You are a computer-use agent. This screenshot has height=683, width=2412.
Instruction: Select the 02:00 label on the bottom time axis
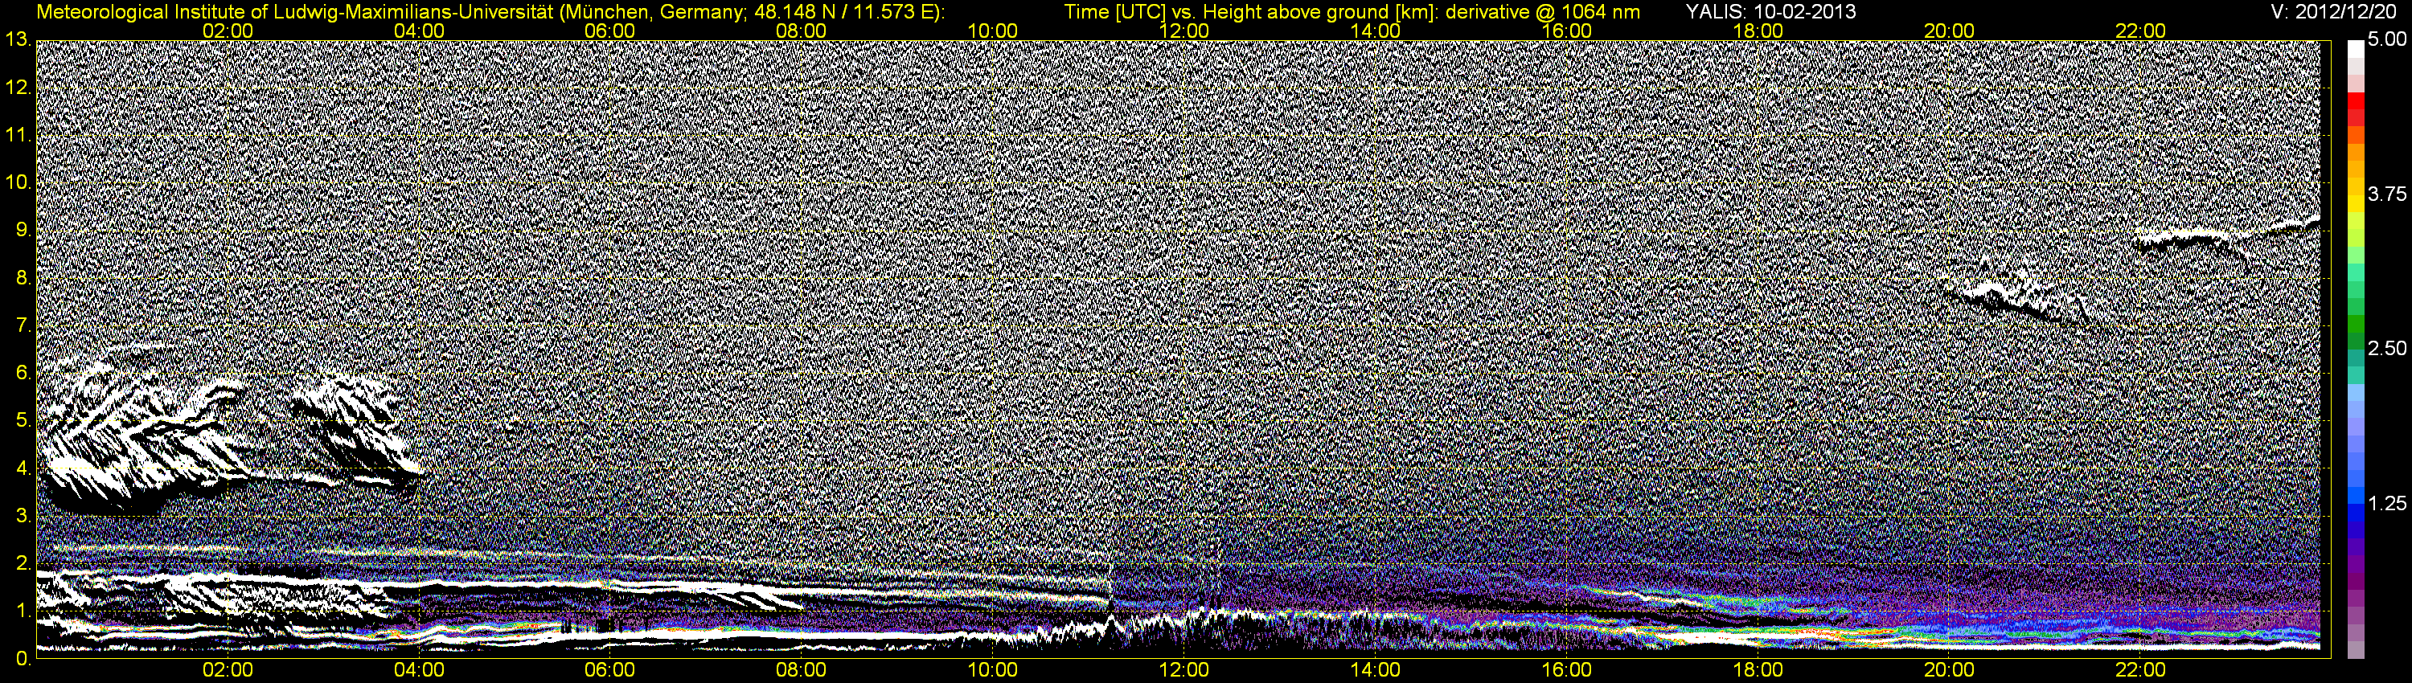coord(228,671)
